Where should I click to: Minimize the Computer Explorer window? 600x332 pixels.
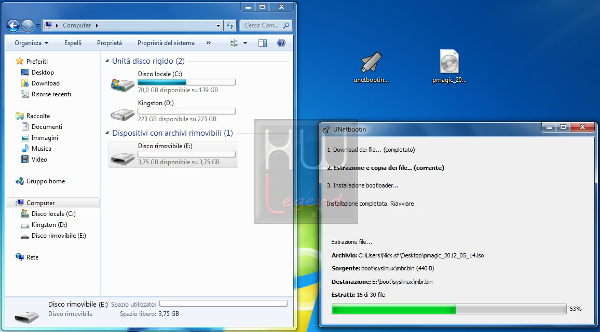coord(248,7)
